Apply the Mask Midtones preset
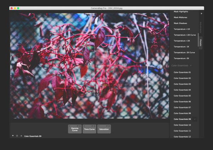Viewport: 213px width, 150px height. click(x=180, y=17)
